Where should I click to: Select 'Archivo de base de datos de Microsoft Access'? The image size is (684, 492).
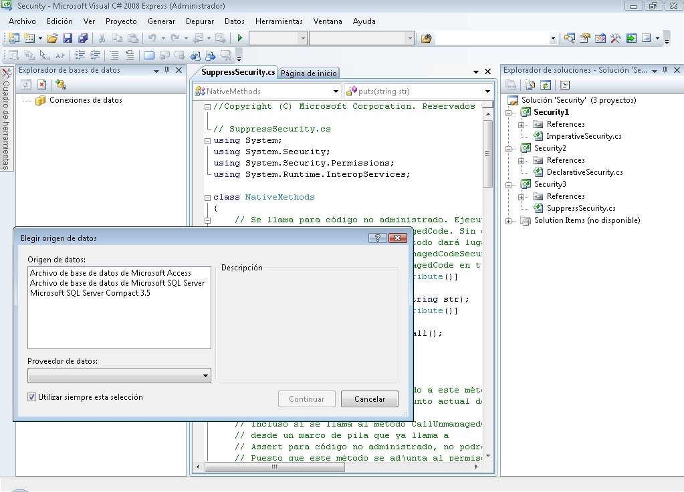110,273
